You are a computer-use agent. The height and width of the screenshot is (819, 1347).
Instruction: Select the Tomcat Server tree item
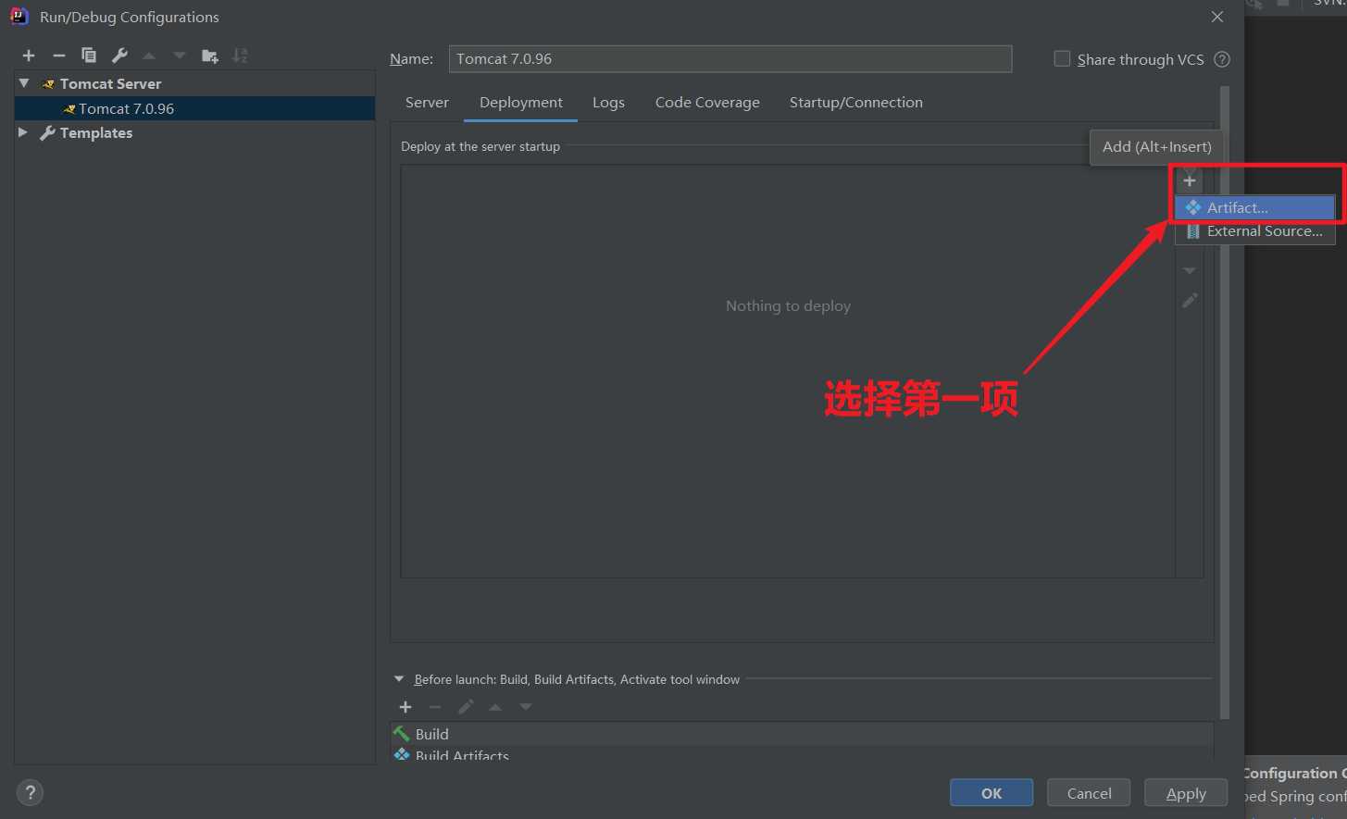[x=194, y=83]
